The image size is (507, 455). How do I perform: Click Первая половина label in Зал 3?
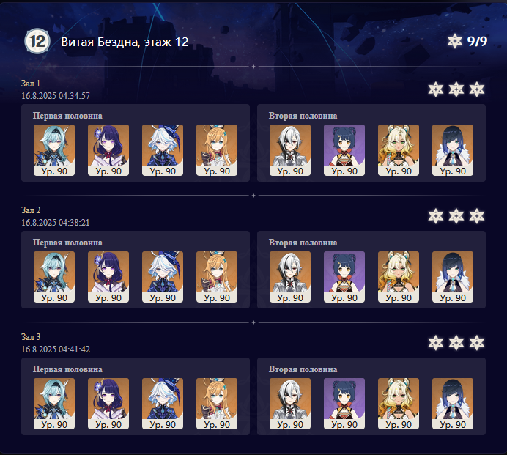(x=67, y=369)
